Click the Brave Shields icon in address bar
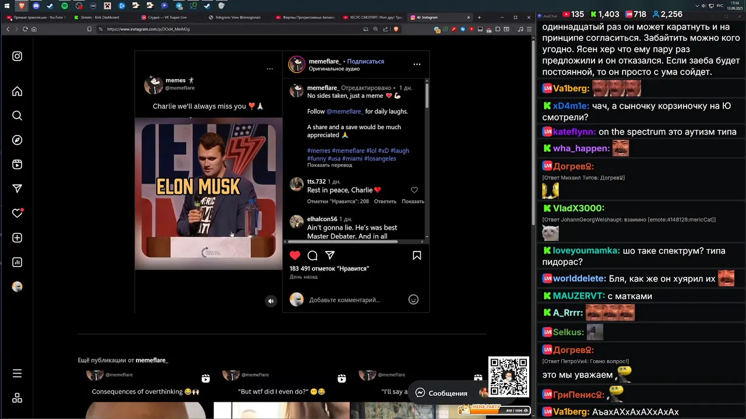The height and width of the screenshot is (419, 746). point(396,29)
